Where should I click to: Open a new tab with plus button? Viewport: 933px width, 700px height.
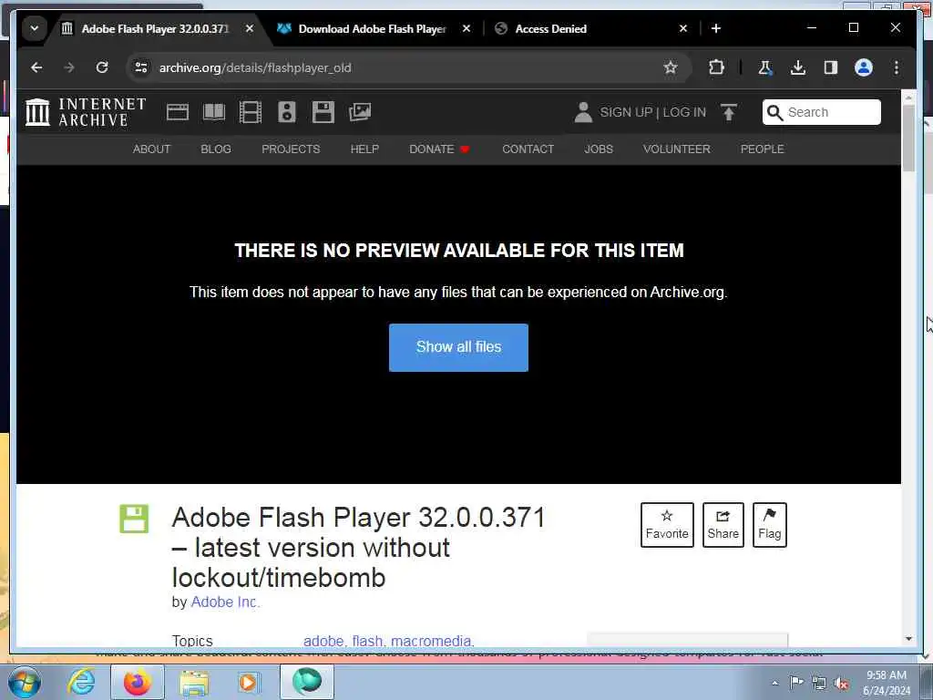[x=716, y=28]
